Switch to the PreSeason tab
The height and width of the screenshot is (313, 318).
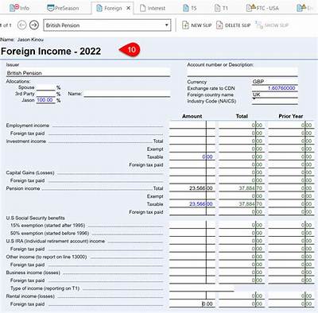tap(63, 8)
